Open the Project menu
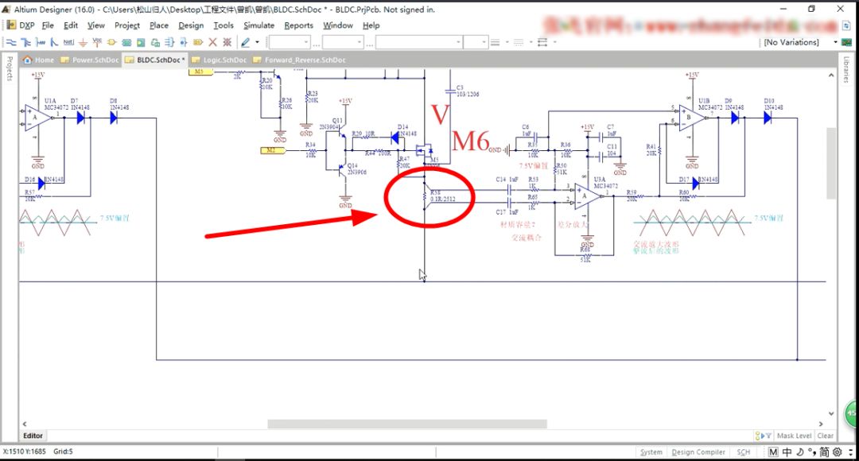The image size is (859, 461). point(127,25)
